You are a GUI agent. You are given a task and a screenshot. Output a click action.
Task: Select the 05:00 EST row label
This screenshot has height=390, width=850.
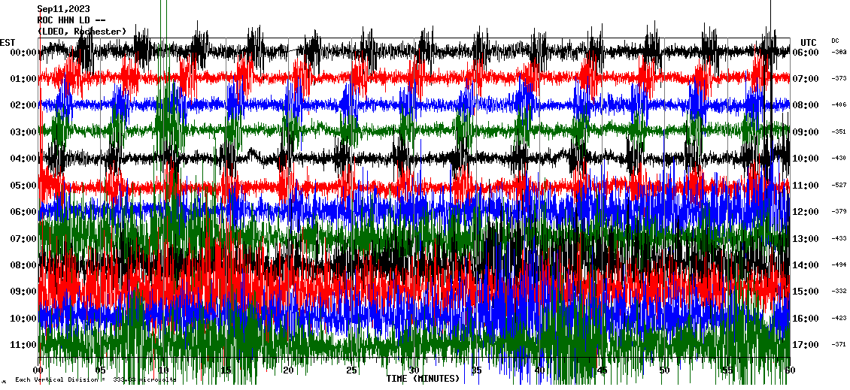click(23, 186)
